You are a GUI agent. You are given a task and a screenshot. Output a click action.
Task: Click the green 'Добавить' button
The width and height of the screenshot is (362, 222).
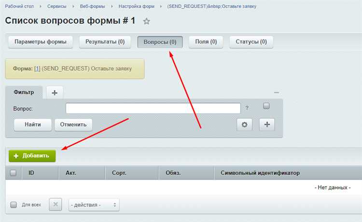(32, 156)
